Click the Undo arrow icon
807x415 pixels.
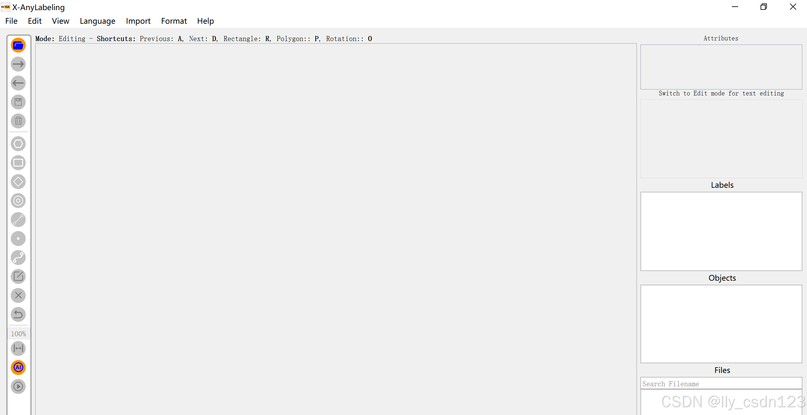pos(18,314)
